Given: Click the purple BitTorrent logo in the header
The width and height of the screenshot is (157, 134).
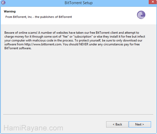Looking at the screenshot, I should pos(141,15).
